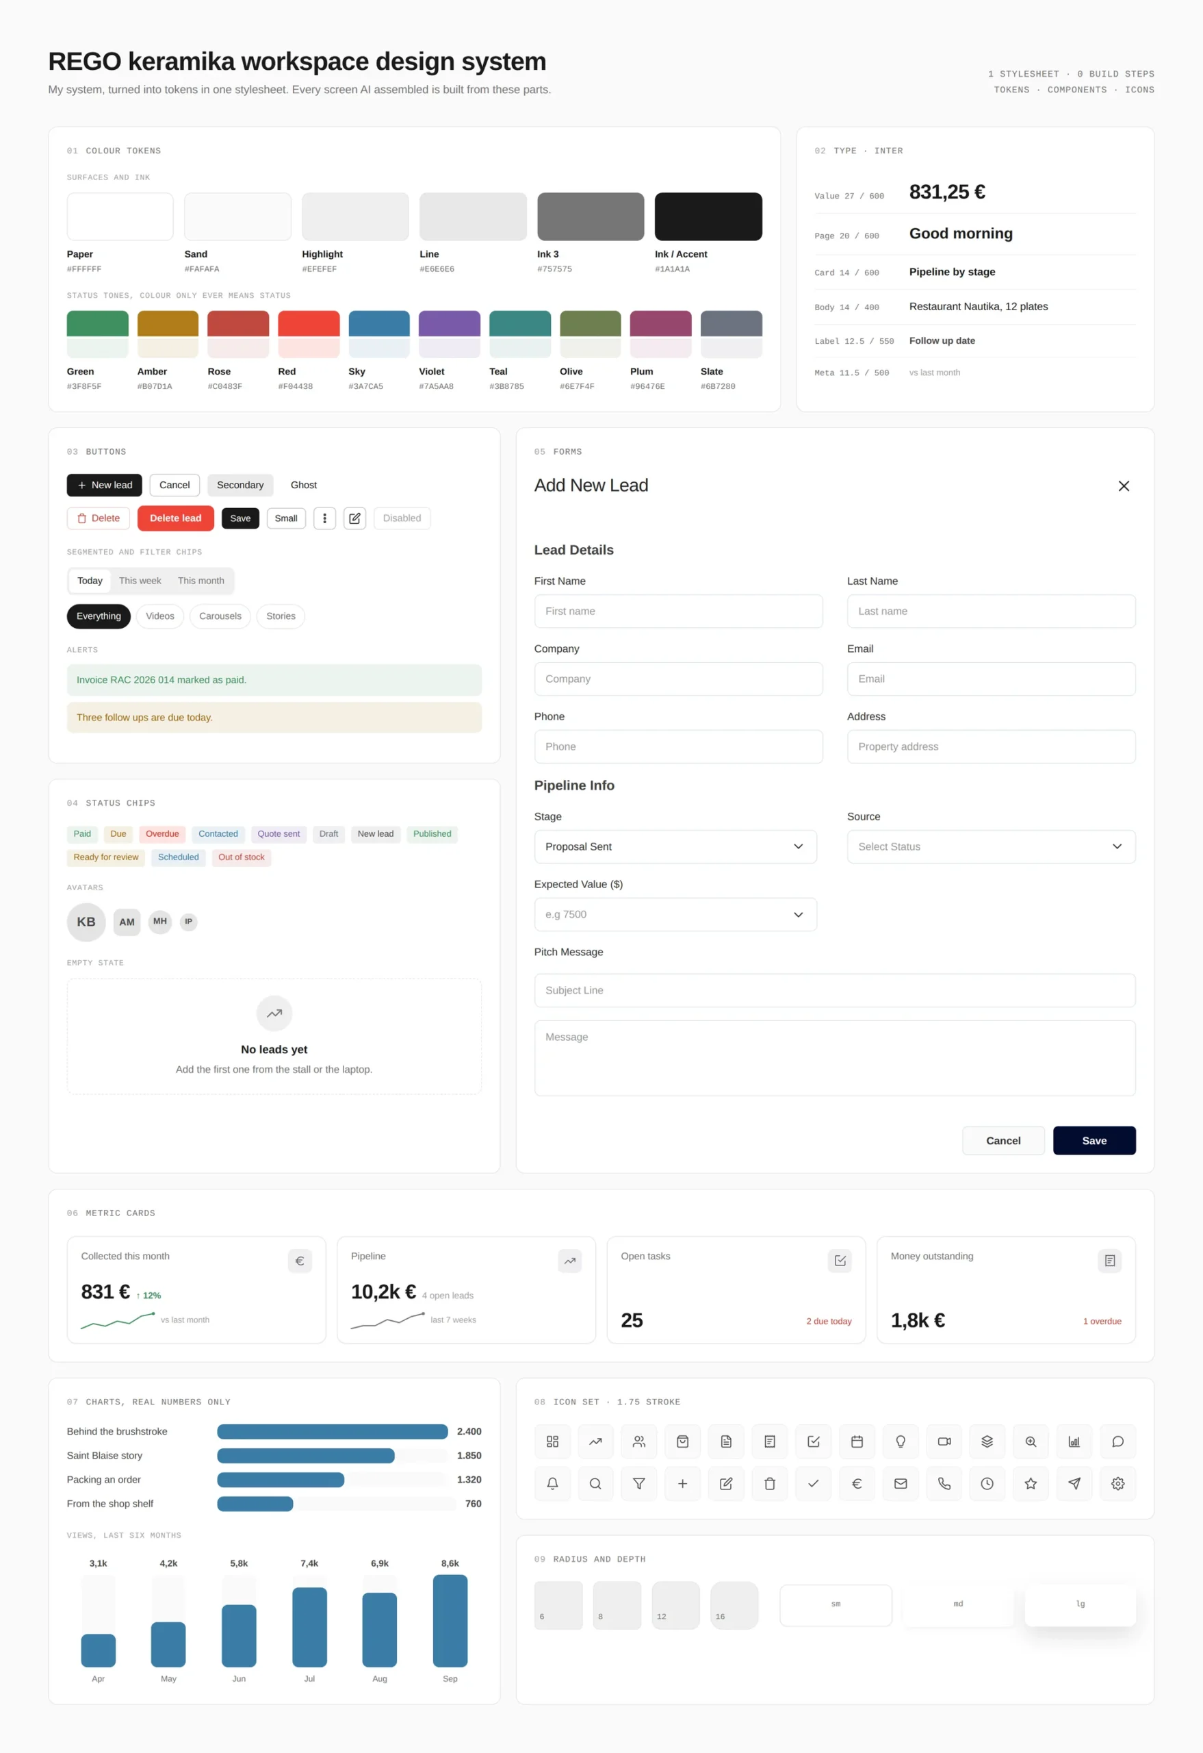Select the lightbulb icon
Image resolution: width=1203 pixels, height=1753 pixels.
(900, 1441)
